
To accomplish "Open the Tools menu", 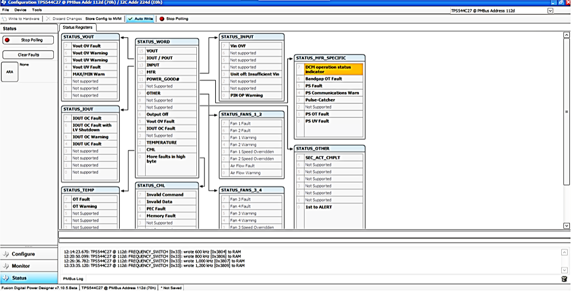I will point(36,10).
